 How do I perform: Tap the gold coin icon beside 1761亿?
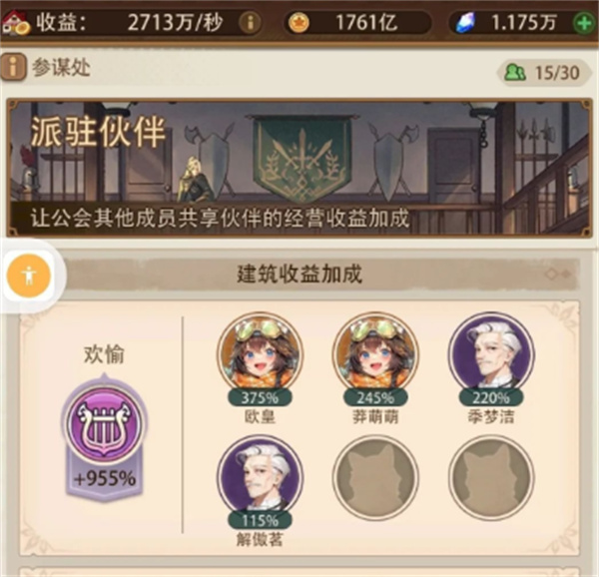299,23
